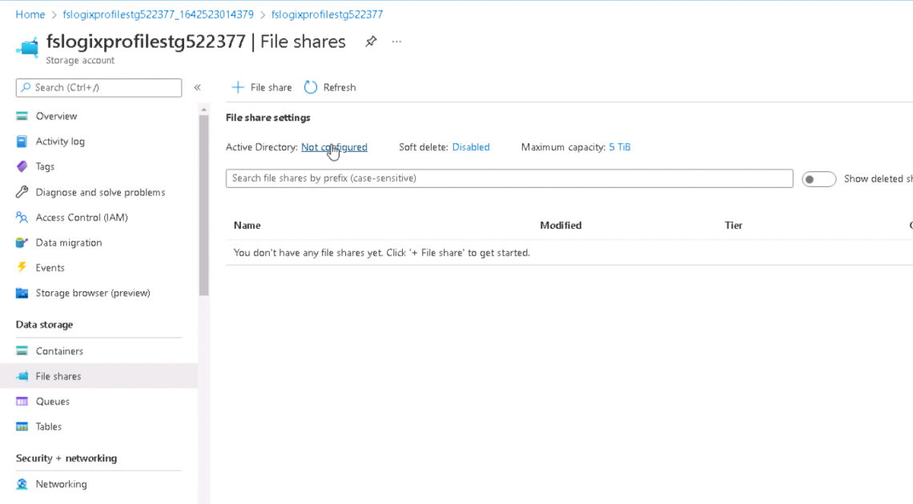The height and width of the screenshot is (504, 913).
Task: Select Data migration in the sidebar
Action: pos(68,242)
